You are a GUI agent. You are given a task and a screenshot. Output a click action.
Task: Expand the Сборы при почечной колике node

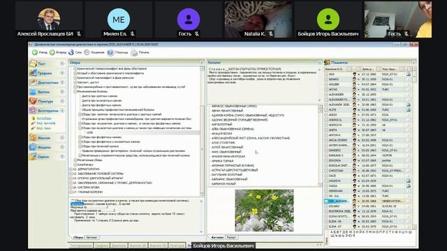(80, 146)
